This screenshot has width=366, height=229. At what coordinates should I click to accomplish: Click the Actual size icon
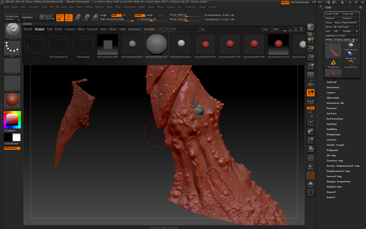(311, 58)
